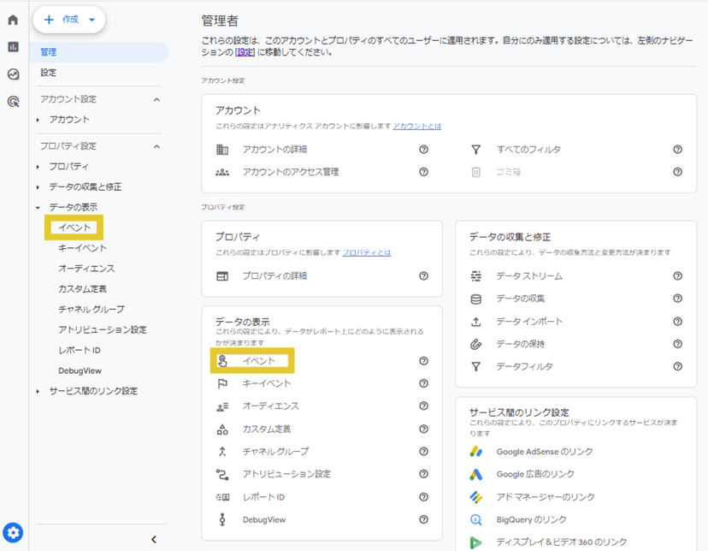Open オーディエンス in the sidebar tree

pyautogui.click(x=86, y=269)
